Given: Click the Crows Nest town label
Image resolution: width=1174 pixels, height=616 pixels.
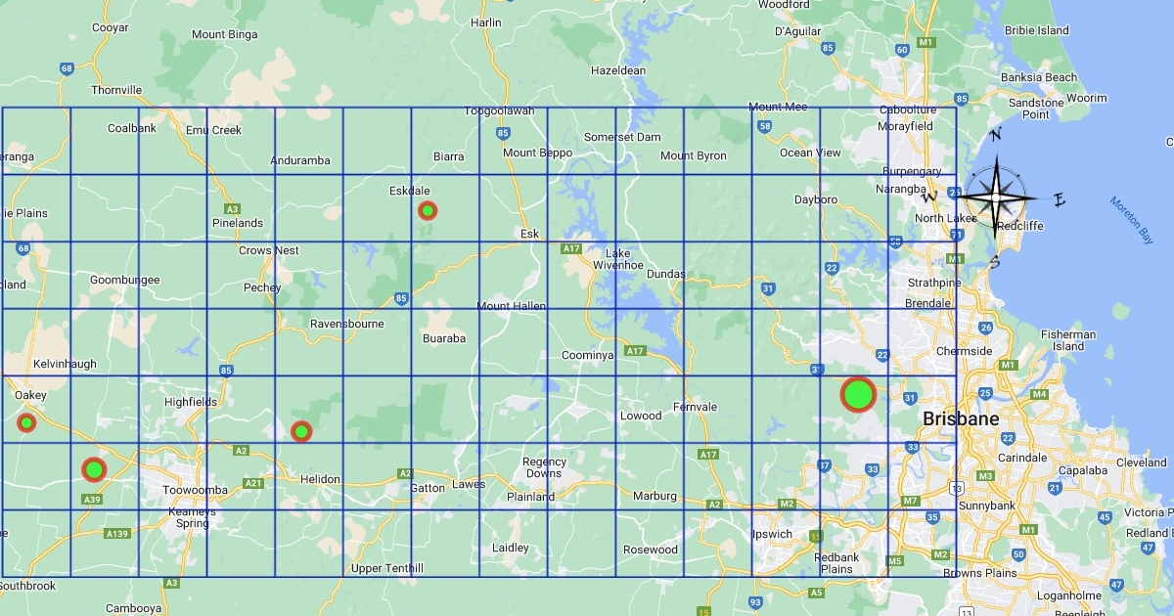Looking at the screenshot, I should (x=269, y=250).
